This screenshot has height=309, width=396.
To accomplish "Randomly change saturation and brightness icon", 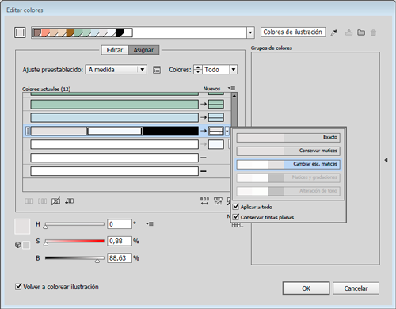I will [x=218, y=201].
